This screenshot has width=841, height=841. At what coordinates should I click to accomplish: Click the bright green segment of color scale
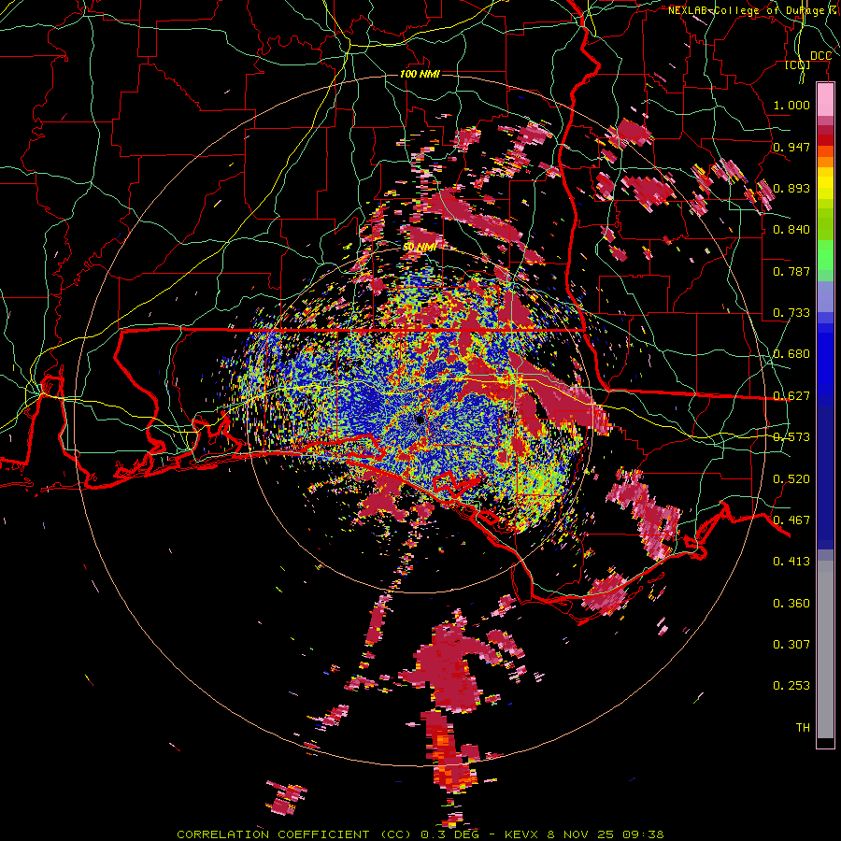[825, 255]
